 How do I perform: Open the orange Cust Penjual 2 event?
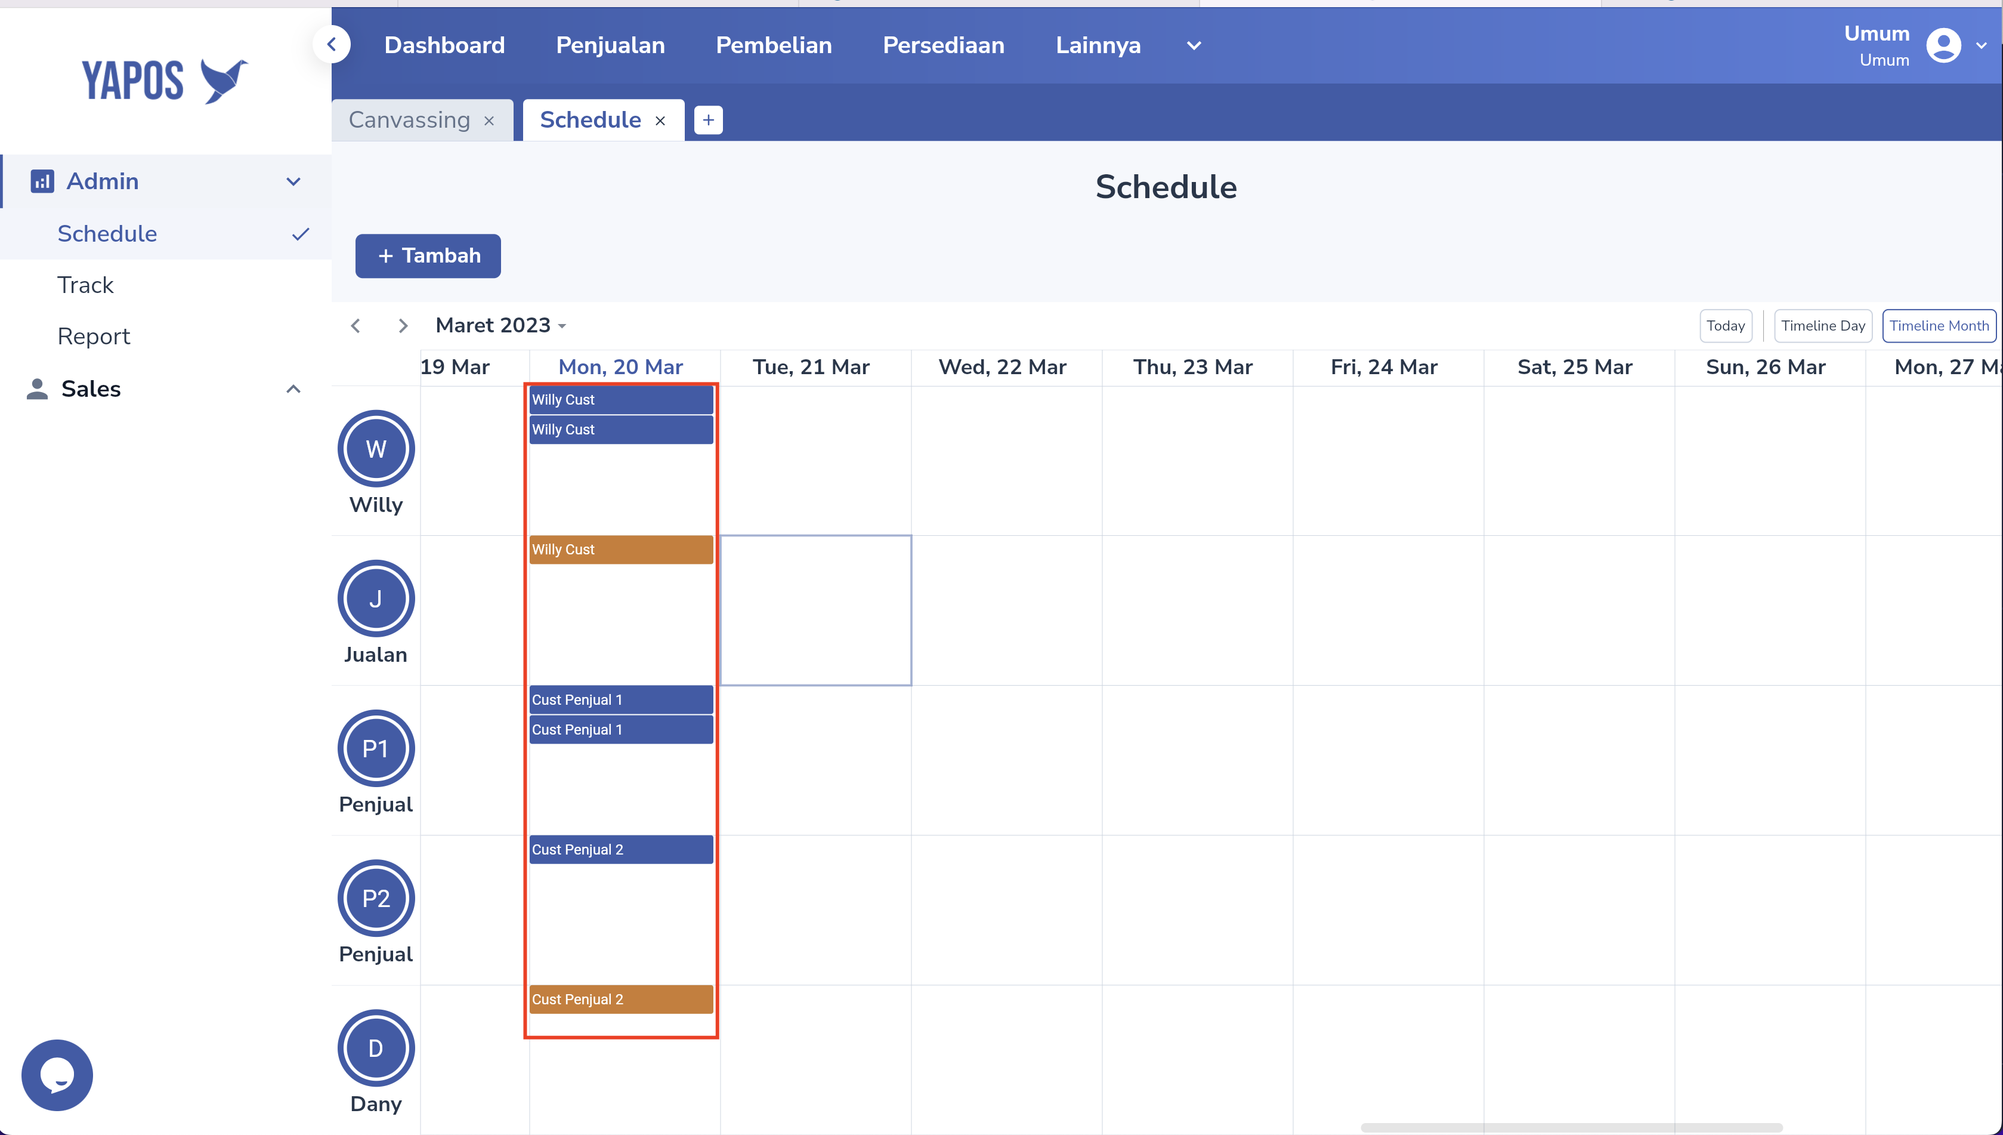pos(621,1000)
